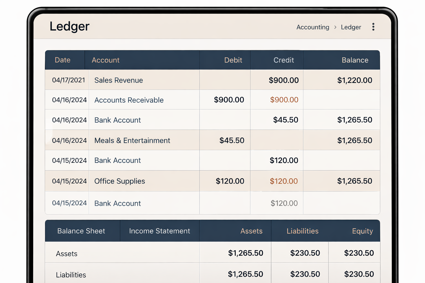Image resolution: width=425 pixels, height=283 pixels.
Task: Click the Ledger breadcrumb label
Action: tap(351, 27)
